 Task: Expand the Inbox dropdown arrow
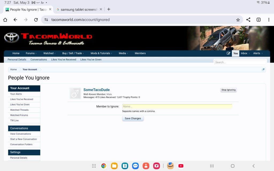pos(249,53)
